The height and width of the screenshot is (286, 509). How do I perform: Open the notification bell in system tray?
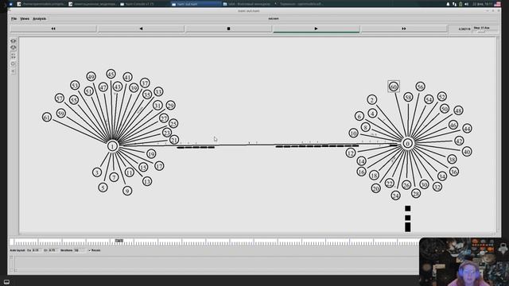pyautogui.click(x=448, y=4)
